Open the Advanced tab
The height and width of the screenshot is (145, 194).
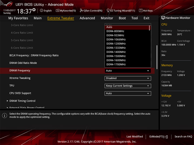pyautogui.click(x=87, y=18)
